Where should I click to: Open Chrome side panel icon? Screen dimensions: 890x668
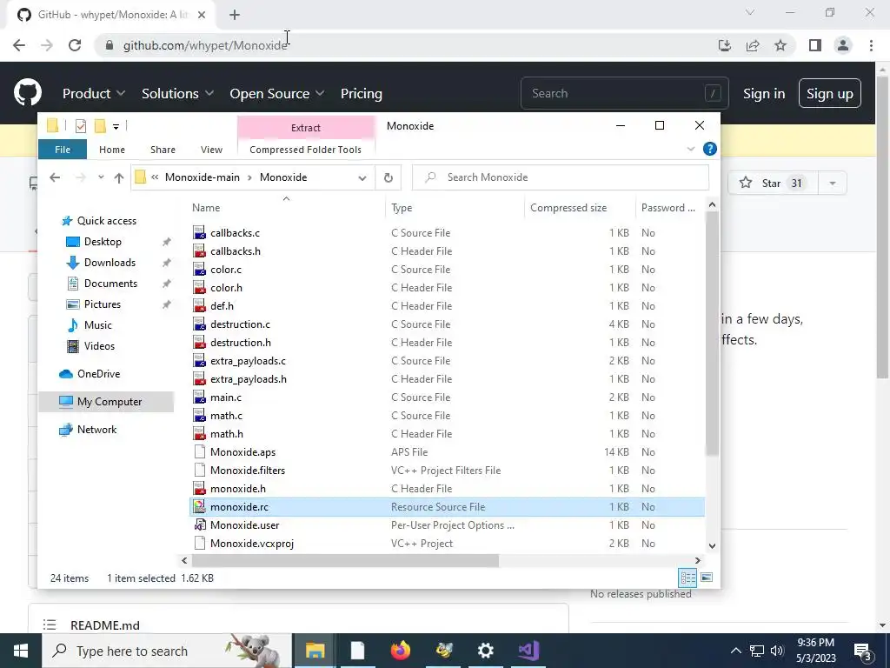click(x=815, y=45)
